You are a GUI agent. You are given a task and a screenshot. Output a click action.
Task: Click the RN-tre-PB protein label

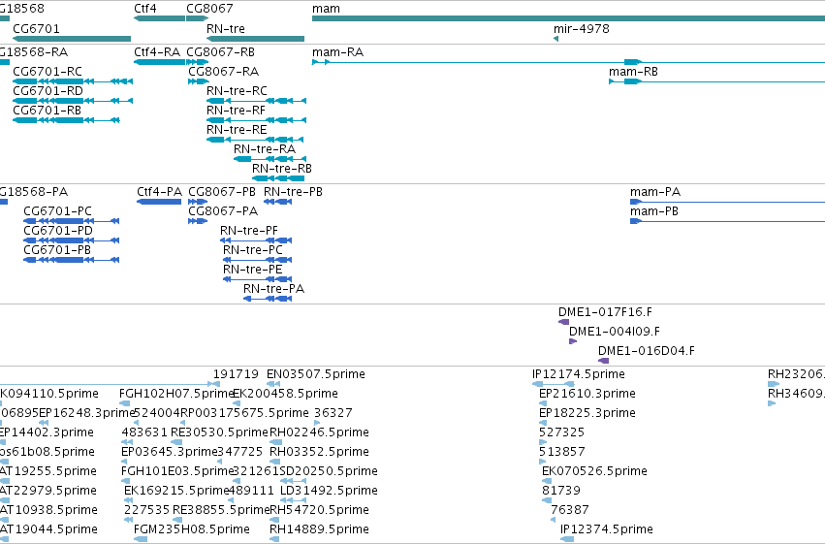(x=293, y=192)
